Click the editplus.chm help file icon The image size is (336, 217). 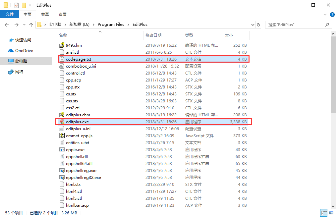(x=62, y=115)
